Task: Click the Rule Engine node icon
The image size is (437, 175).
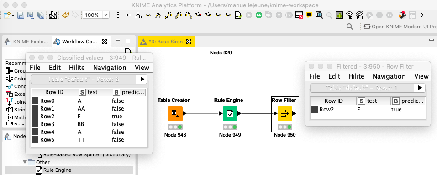Action: pos(230,114)
